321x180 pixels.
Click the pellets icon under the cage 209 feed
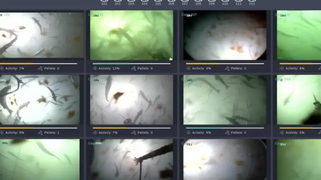pyautogui.click(x=227, y=133)
